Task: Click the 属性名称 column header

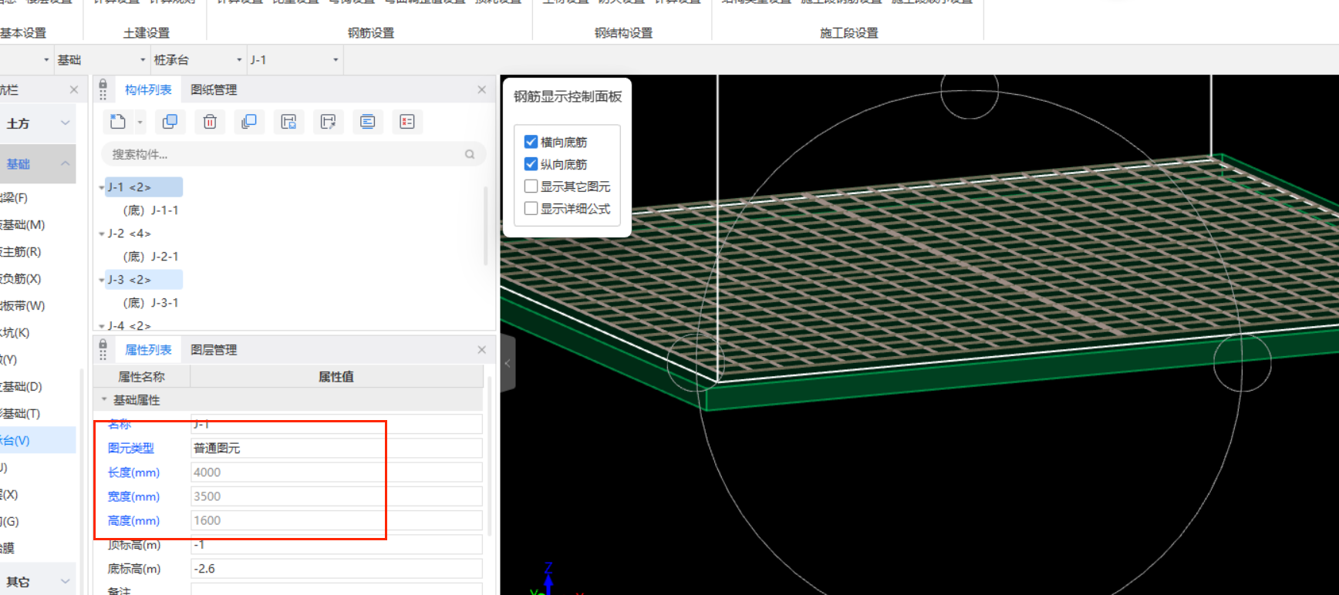Action: (141, 376)
